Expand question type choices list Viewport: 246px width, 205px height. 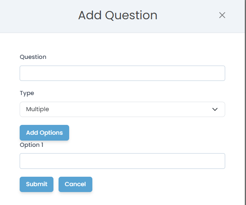tap(122, 110)
